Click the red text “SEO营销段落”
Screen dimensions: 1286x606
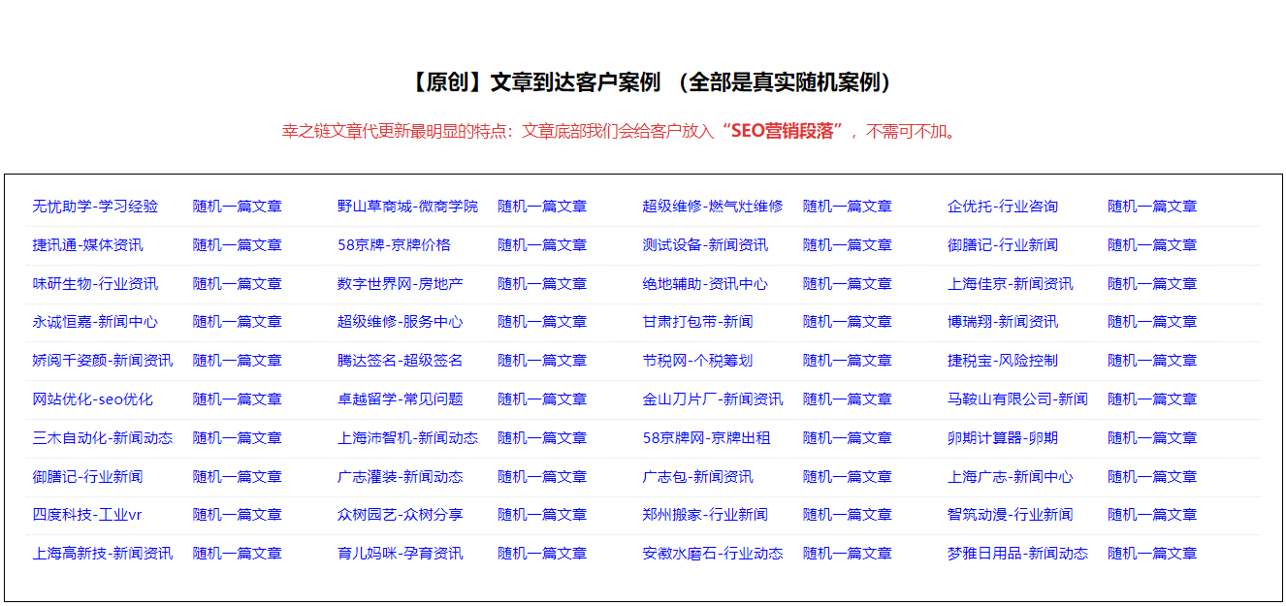pyautogui.click(x=784, y=132)
